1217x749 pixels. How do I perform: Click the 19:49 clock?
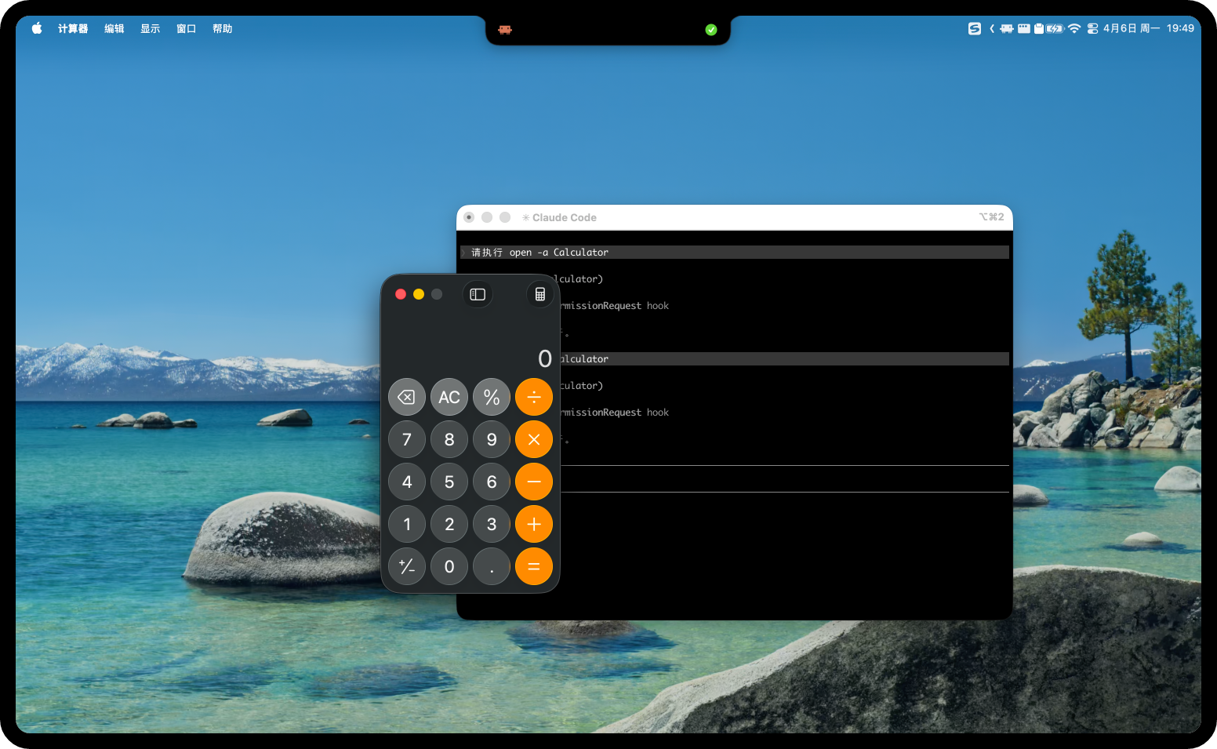pos(1180,28)
